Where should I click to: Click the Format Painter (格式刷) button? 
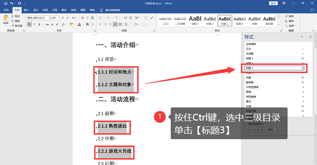tap(17, 26)
